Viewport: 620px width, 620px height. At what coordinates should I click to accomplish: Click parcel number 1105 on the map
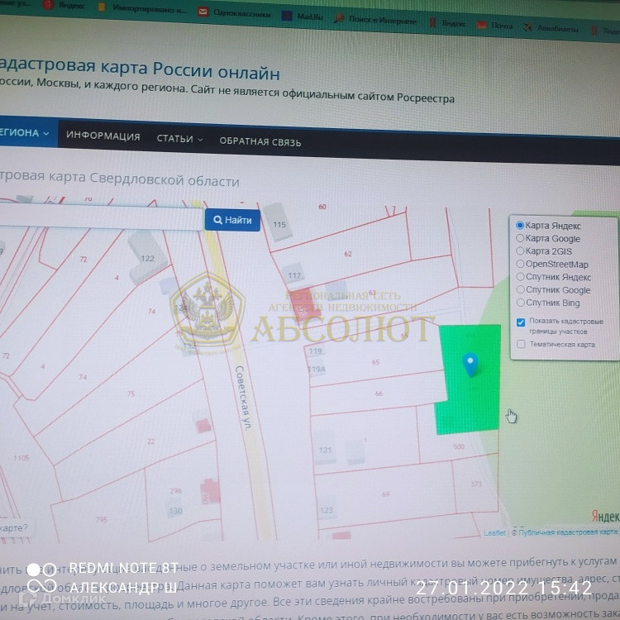tap(21, 458)
